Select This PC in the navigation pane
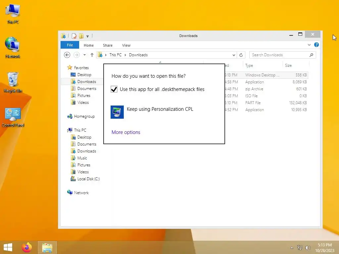 (x=80, y=130)
